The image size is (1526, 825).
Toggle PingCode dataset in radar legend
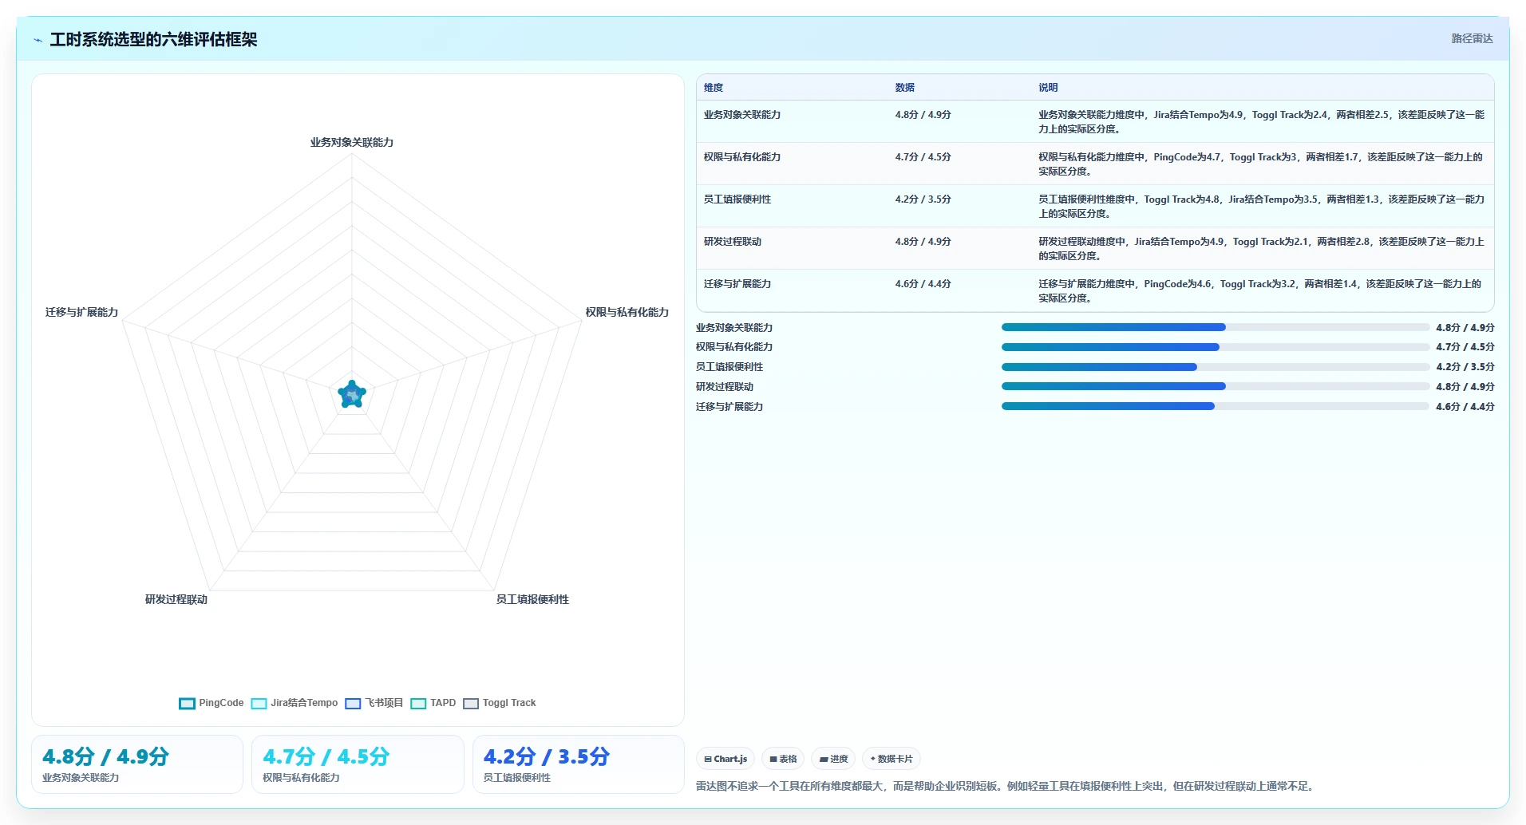[x=212, y=703]
